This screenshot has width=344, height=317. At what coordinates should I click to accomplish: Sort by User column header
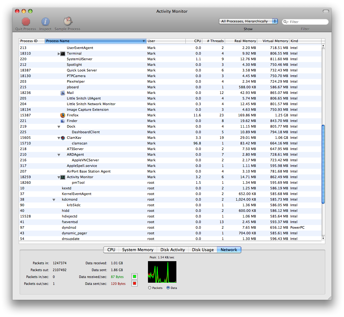click(x=166, y=41)
